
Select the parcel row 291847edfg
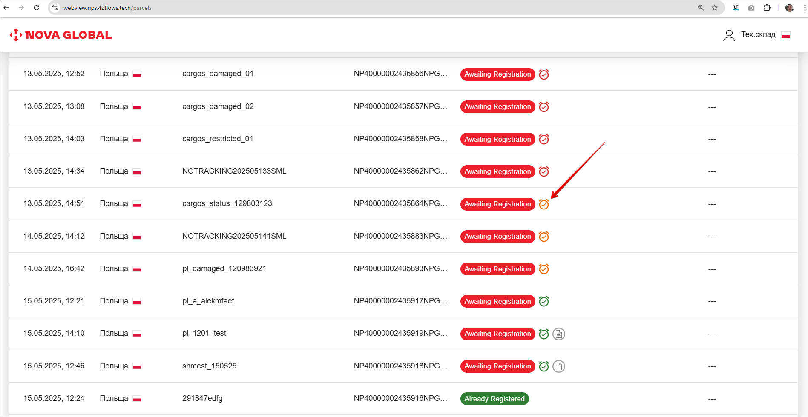tap(202, 398)
